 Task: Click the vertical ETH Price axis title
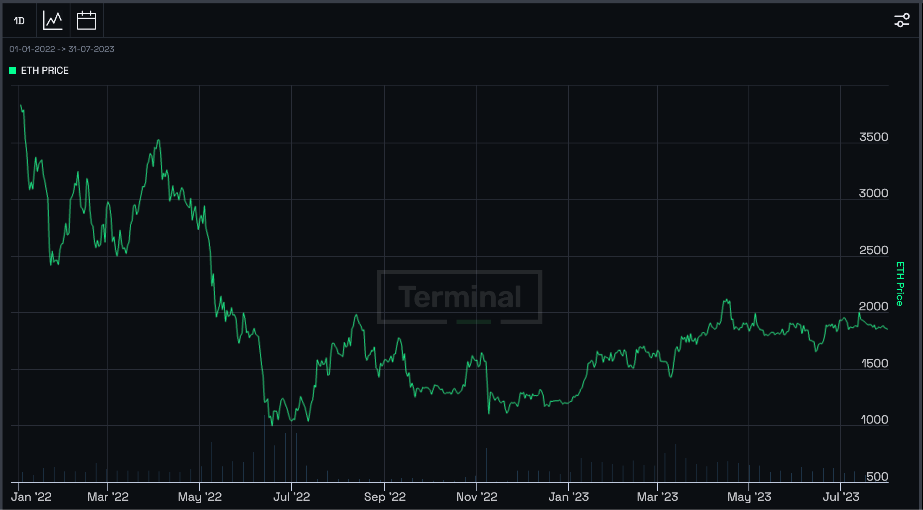900,284
